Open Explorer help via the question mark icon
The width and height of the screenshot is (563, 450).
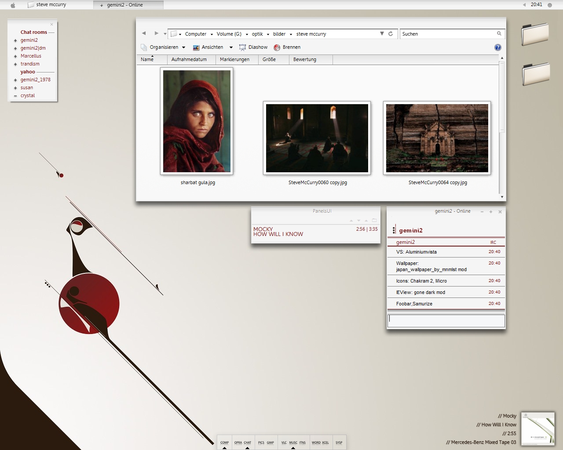click(x=498, y=47)
